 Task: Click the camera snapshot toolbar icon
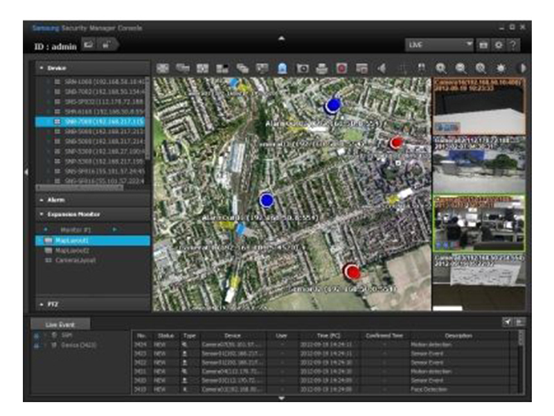tap(302, 68)
